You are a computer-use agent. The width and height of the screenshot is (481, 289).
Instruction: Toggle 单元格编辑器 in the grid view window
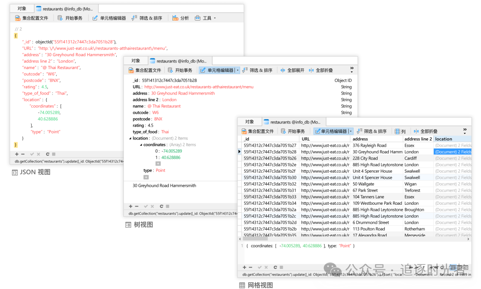(330, 131)
